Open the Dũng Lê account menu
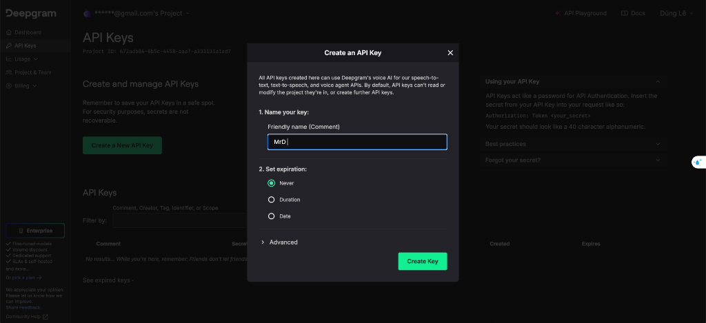706x323 pixels. tap(677, 14)
